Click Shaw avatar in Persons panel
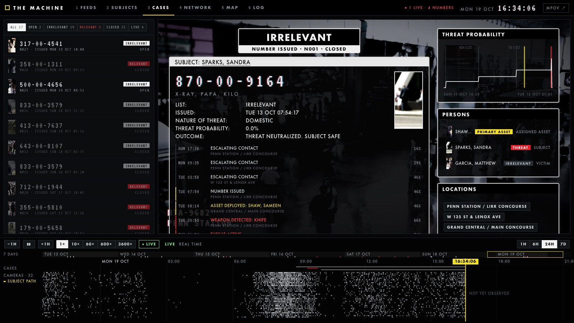 click(449, 132)
